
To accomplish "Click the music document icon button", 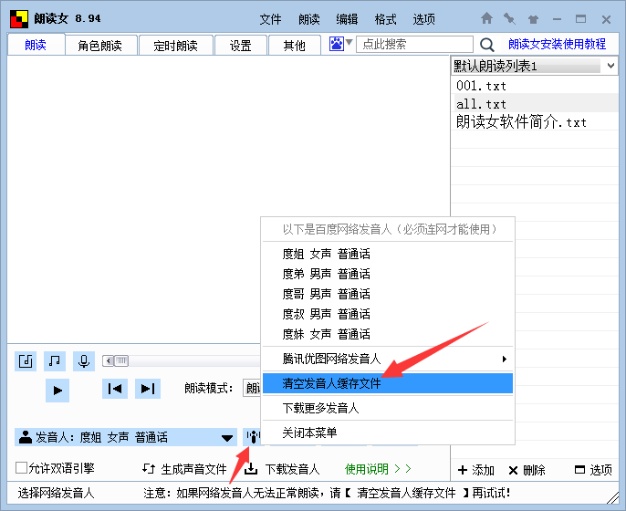I will (x=26, y=361).
